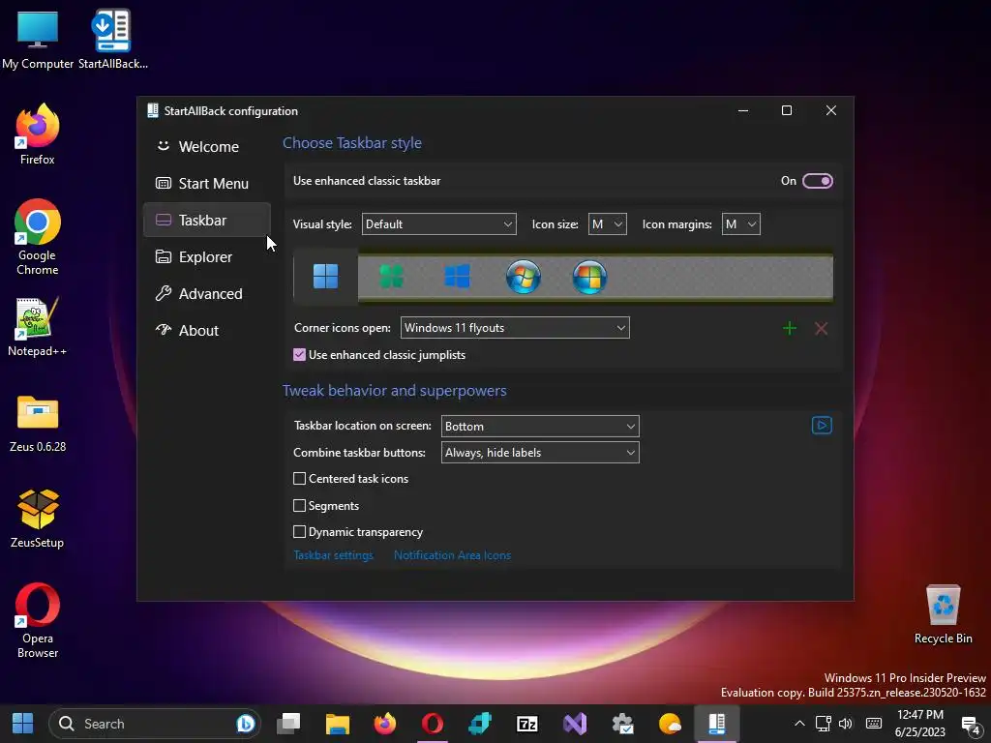
Task: Open Opera Browser desktop shortcut
Action: pos(38,620)
